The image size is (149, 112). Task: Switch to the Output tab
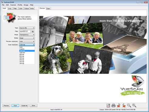pyautogui.click(x=27, y=9)
